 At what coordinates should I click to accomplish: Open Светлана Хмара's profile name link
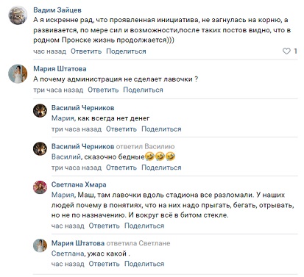coord(79,184)
